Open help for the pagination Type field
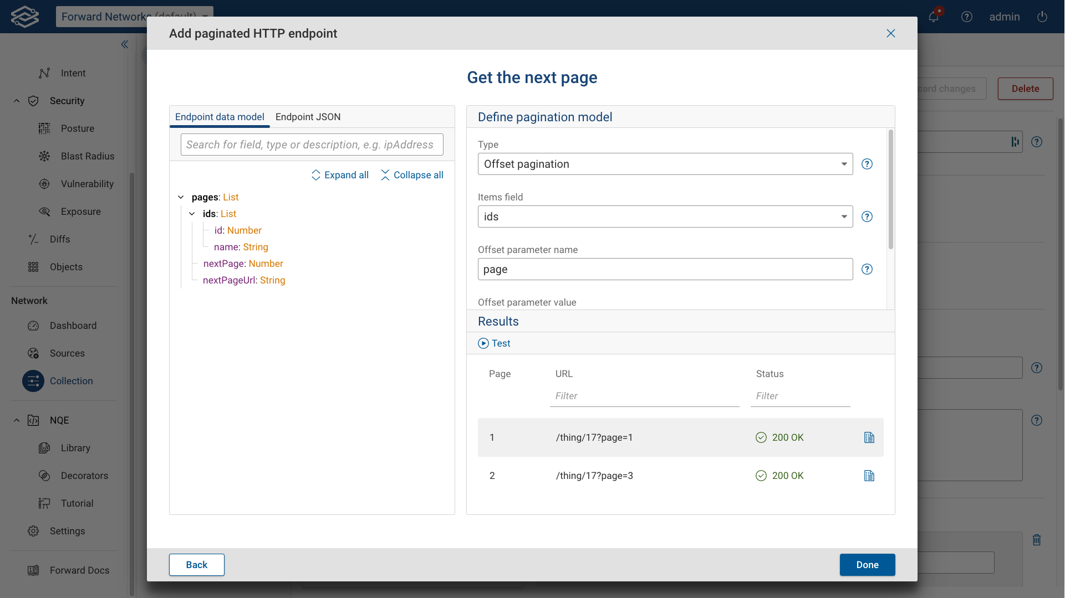 tap(867, 164)
